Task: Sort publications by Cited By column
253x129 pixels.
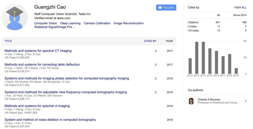Action: (150, 41)
